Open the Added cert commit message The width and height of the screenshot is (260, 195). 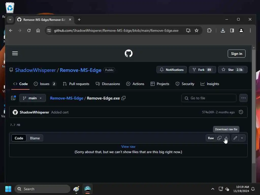(60, 112)
